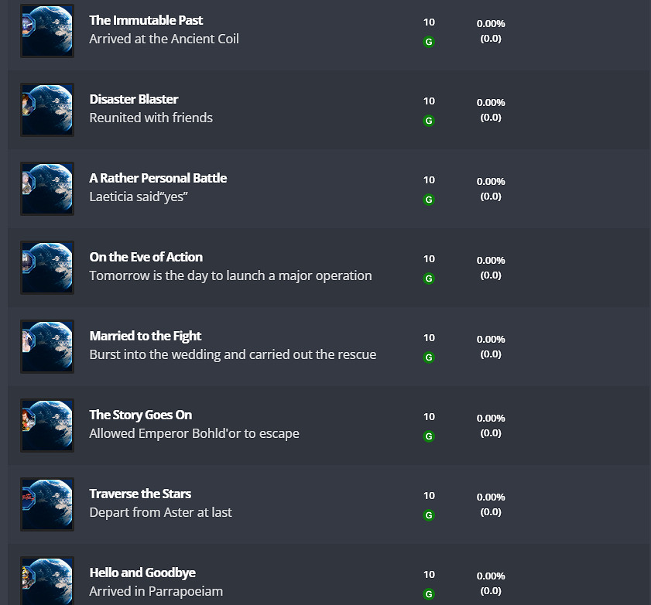Open Disaster Blaster achievement title link

tap(134, 99)
